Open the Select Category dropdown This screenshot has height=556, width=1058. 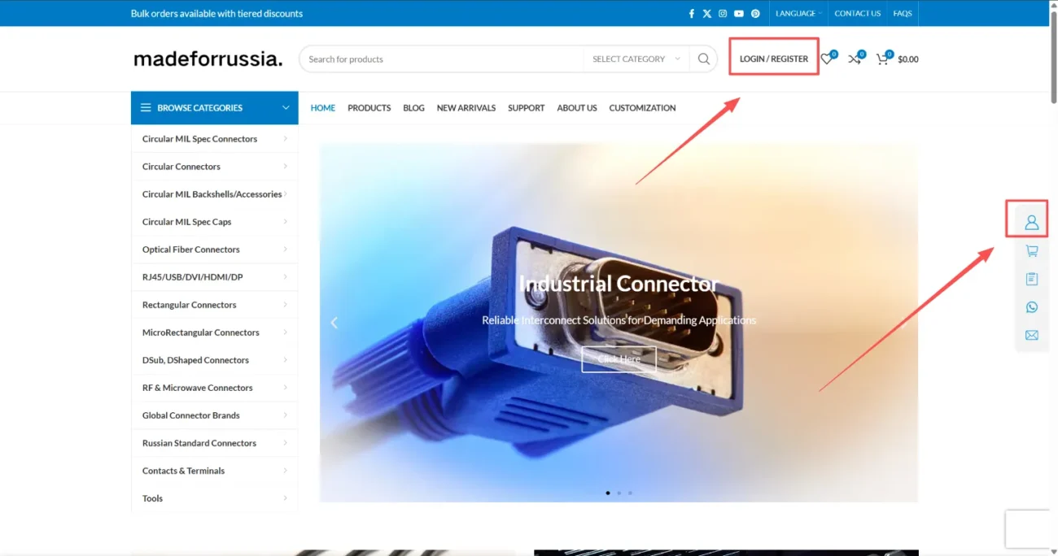tap(636, 59)
